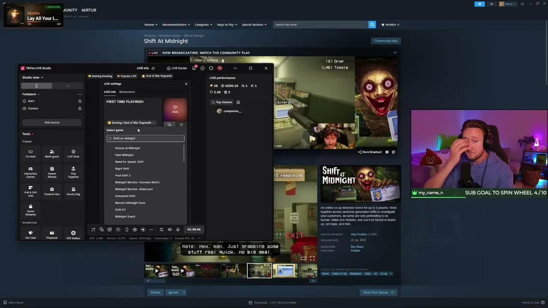Screen dimensions: 548x308
Task: Select Graveyard Shift from game list
Action: [125, 196]
